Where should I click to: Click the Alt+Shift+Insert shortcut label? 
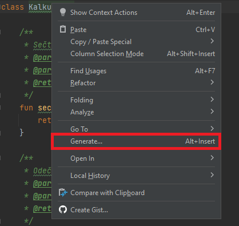point(191,54)
